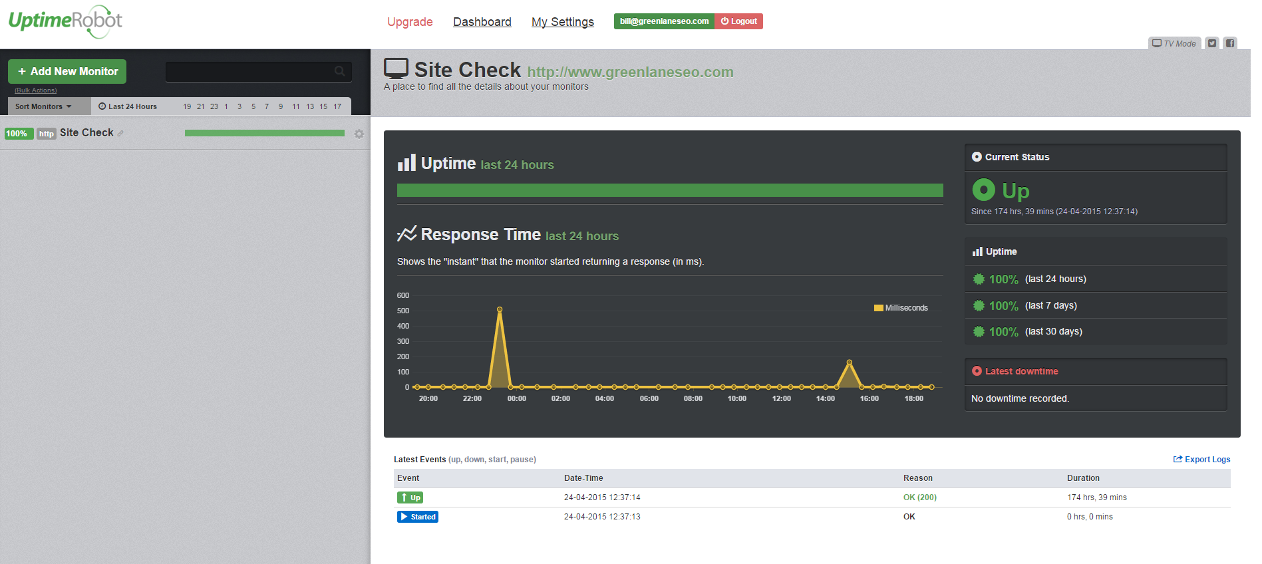1262x564 pixels.
Task: Click the 24-04-2015 12:37:14 date cell
Action: (x=602, y=497)
